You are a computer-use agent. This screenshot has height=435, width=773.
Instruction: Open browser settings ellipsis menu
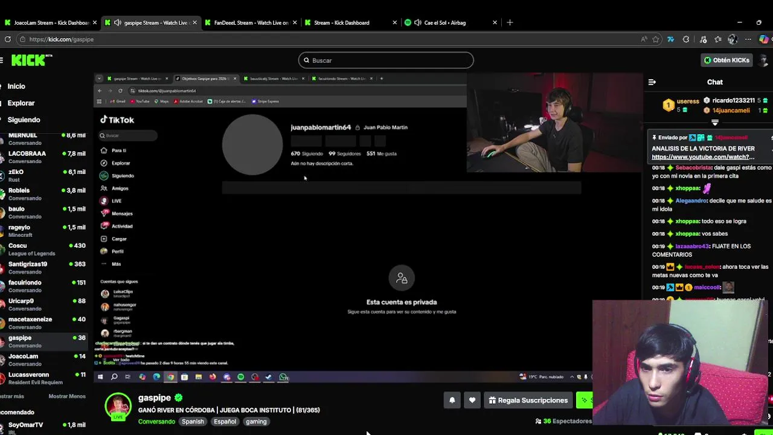coord(748,39)
